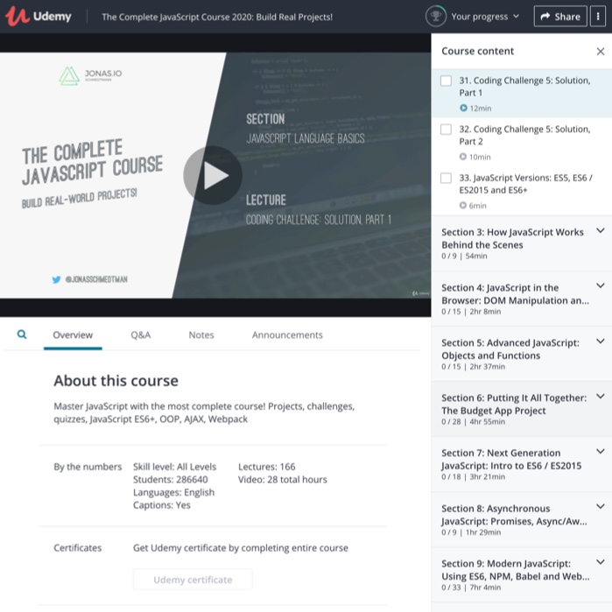
Task: Click the search magnifier icon
Action: 22,334
